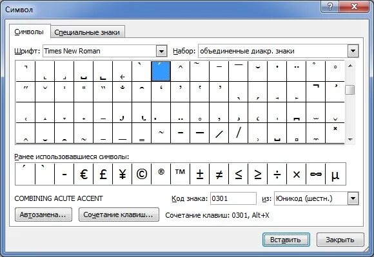Select the less-than-or-equal sign
This screenshot has height=257, width=374.
point(239,174)
